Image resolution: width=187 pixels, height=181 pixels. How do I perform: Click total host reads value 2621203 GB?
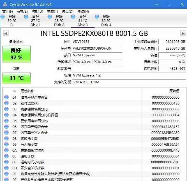(x=172, y=42)
